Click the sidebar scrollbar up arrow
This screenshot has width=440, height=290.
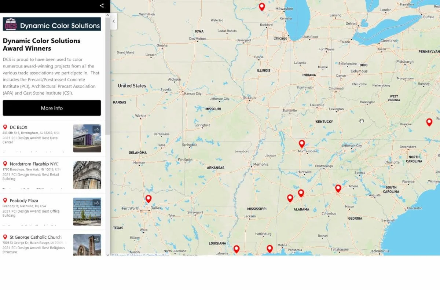click(x=107, y=15)
